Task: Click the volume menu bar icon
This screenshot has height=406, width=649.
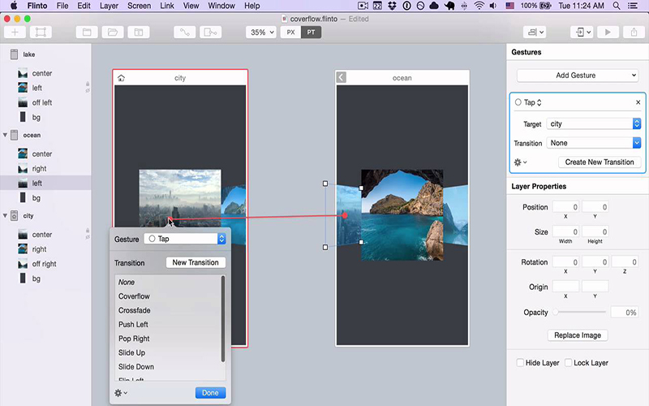Action: (x=493, y=6)
